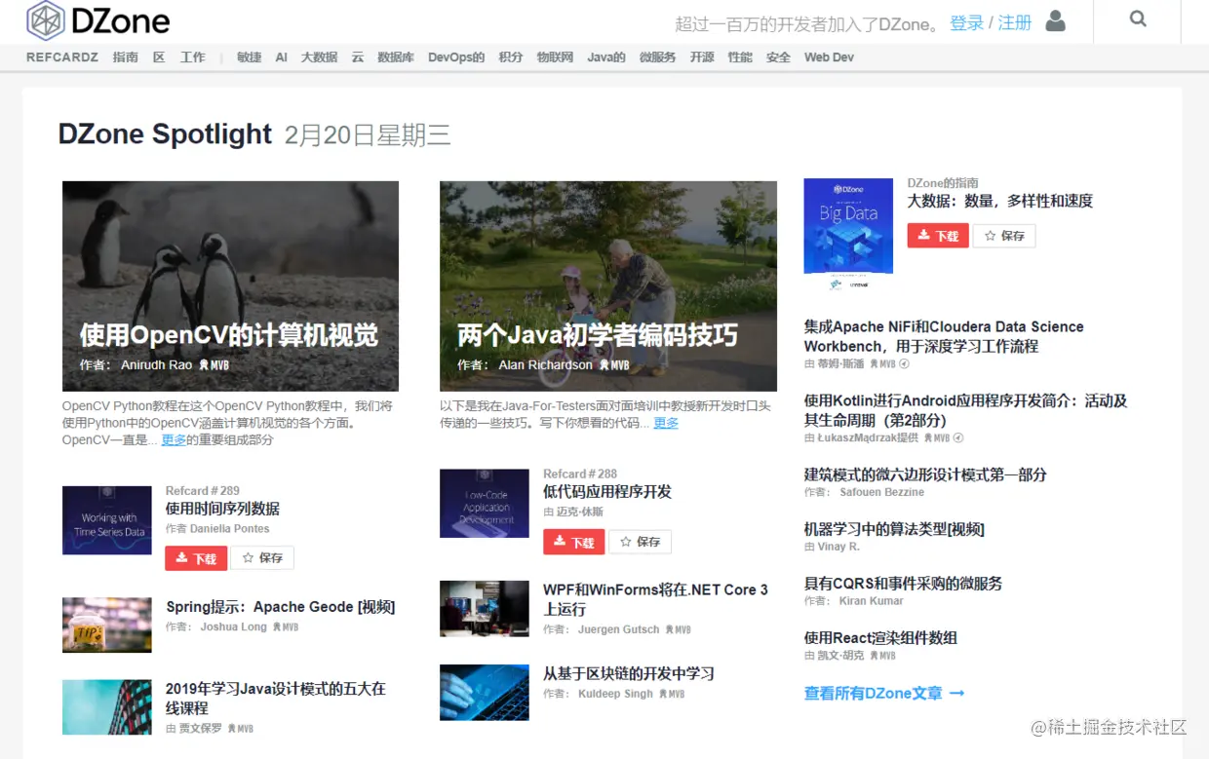Viewport: 1209px width, 759px height.
Task: Click author Kuldeep Singh
Action: pos(616,695)
